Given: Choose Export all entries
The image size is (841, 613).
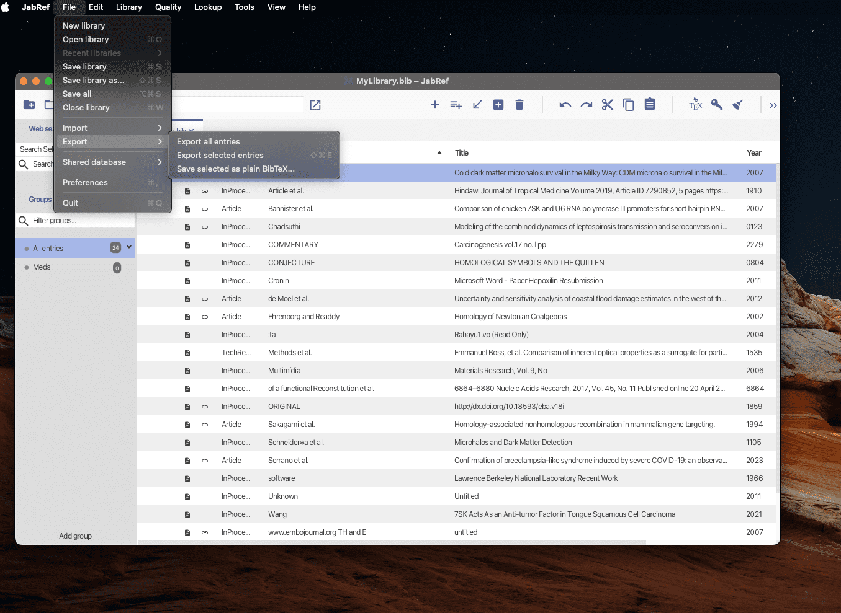Looking at the screenshot, I should click(209, 141).
